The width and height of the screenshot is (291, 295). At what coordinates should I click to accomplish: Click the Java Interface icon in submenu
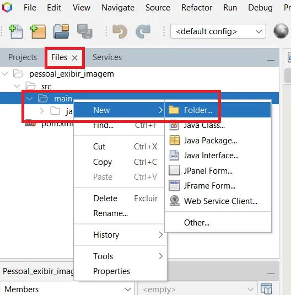[x=174, y=155]
